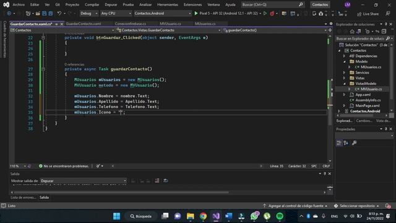Image resolution: width=396 pixels, height=223 pixels.
Task: Select MainPage.xaml in Solution Explorer
Action: [x=367, y=106]
